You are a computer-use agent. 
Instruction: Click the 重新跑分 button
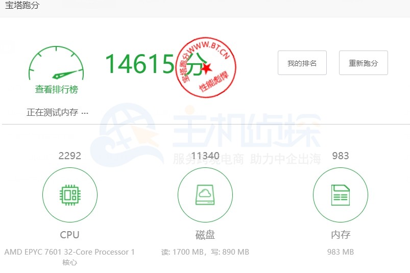point(363,63)
